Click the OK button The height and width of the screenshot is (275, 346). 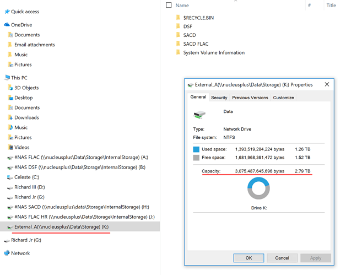(x=248, y=258)
